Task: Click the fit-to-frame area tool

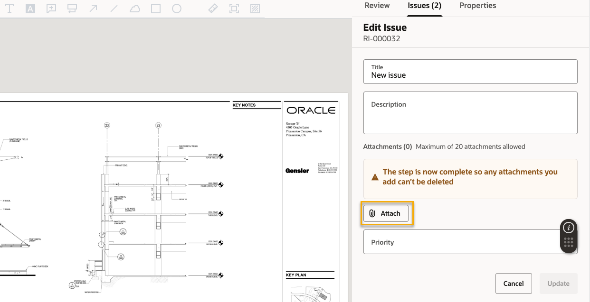Action: pyautogui.click(x=234, y=9)
